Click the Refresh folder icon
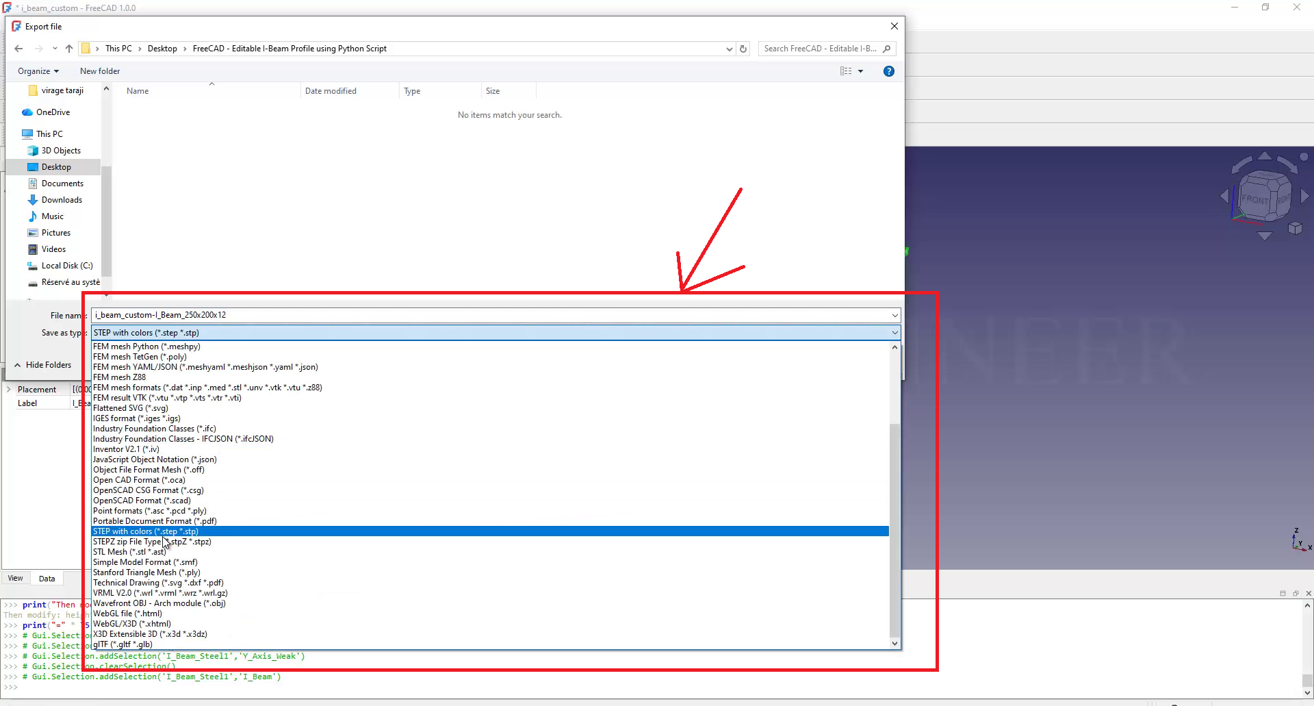Screen dimensions: 1314x706 click(743, 49)
